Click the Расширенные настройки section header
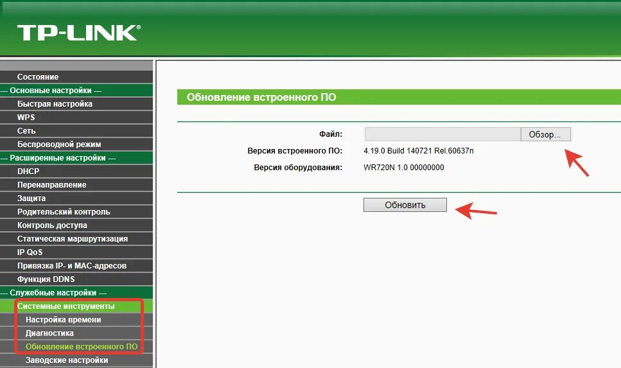 point(76,157)
